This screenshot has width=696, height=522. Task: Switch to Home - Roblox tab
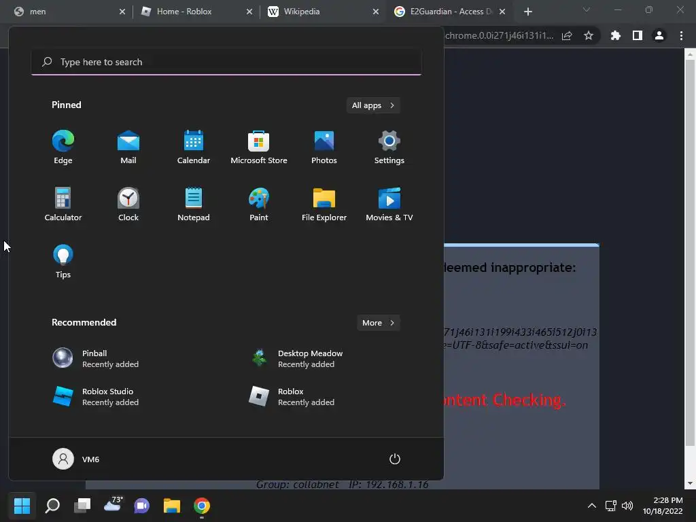(x=195, y=12)
